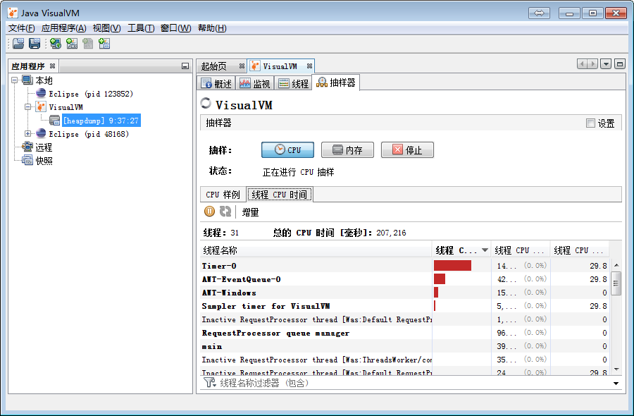Maximize the editor window area
This screenshot has height=416, width=634.
(x=619, y=64)
